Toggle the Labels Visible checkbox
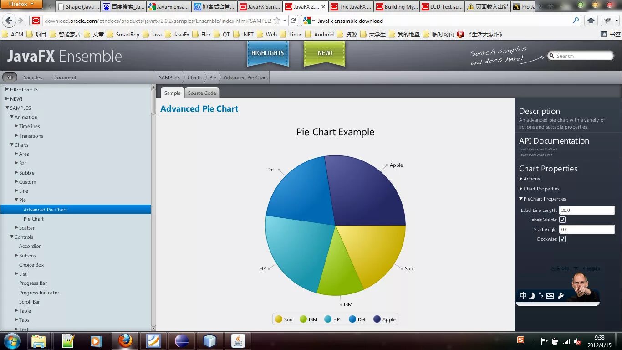This screenshot has width=622, height=350. (x=562, y=220)
